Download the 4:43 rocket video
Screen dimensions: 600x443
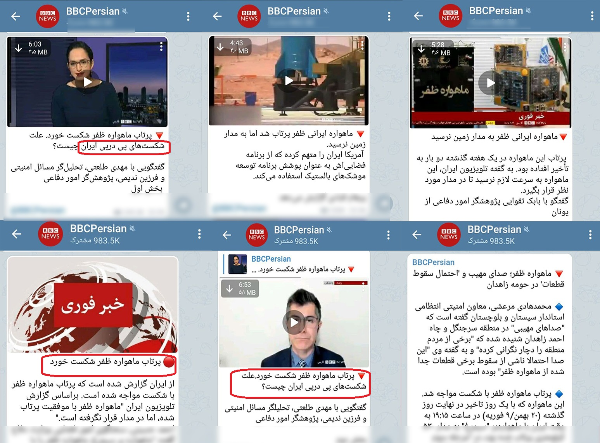tap(220, 47)
